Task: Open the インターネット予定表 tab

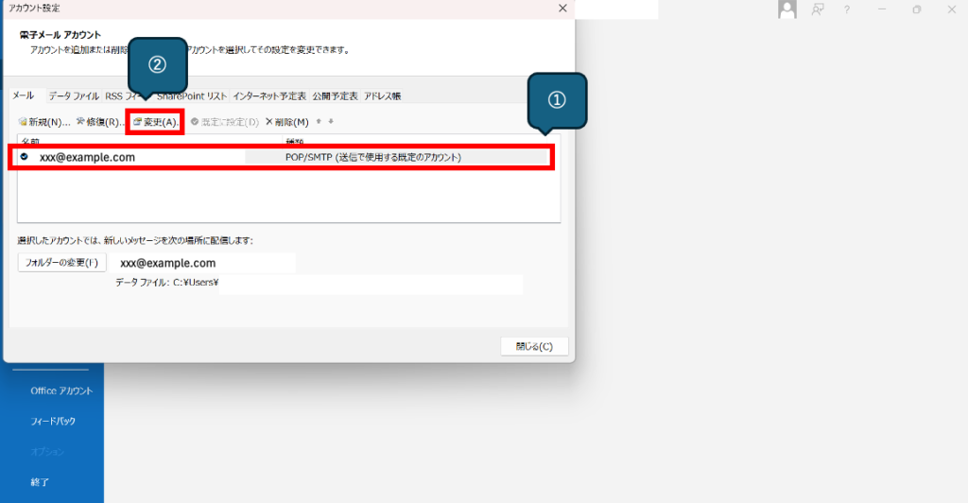Action: click(269, 96)
